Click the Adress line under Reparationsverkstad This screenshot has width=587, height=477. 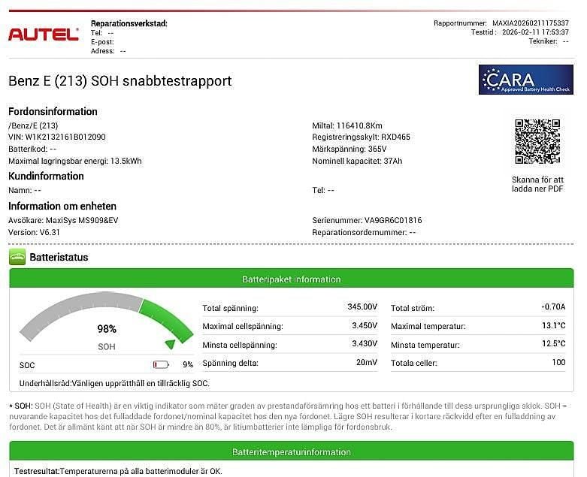[x=108, y=51]
